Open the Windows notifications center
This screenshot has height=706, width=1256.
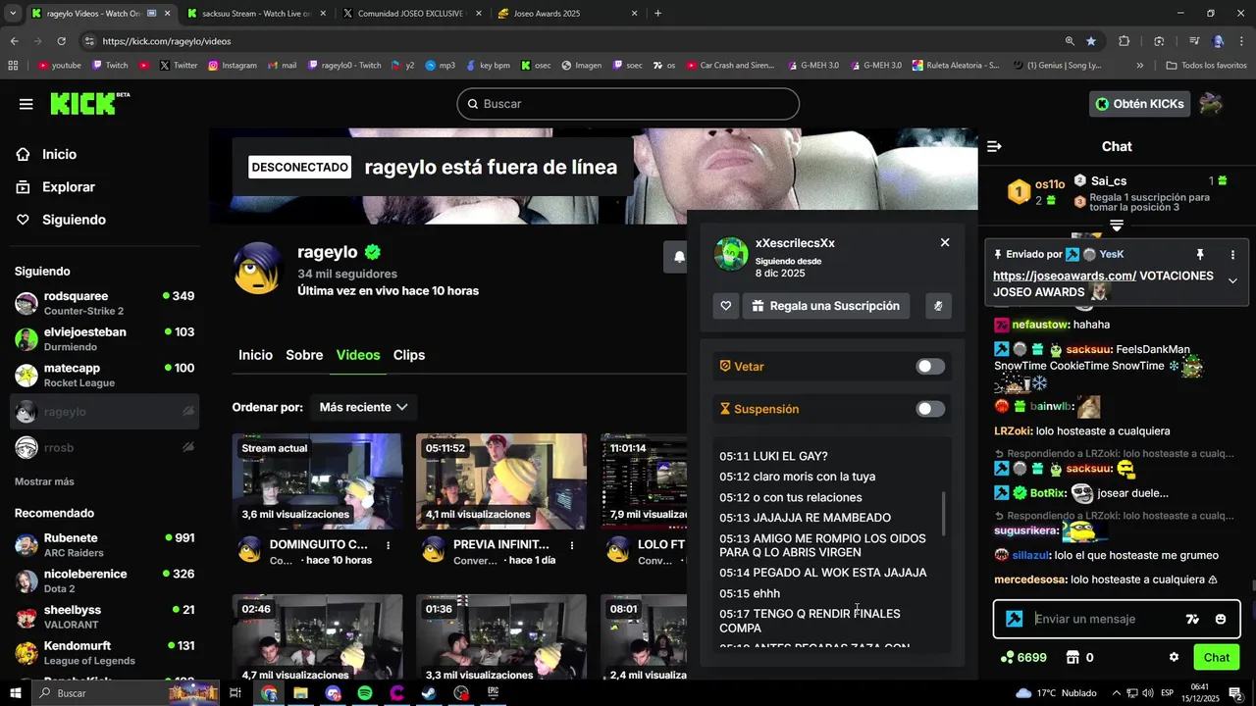(x=1235, y=693)
